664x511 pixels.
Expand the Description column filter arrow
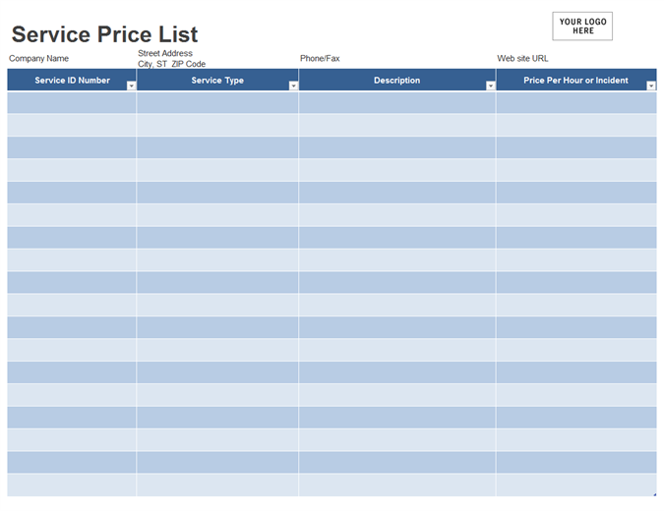click(490, 86)
